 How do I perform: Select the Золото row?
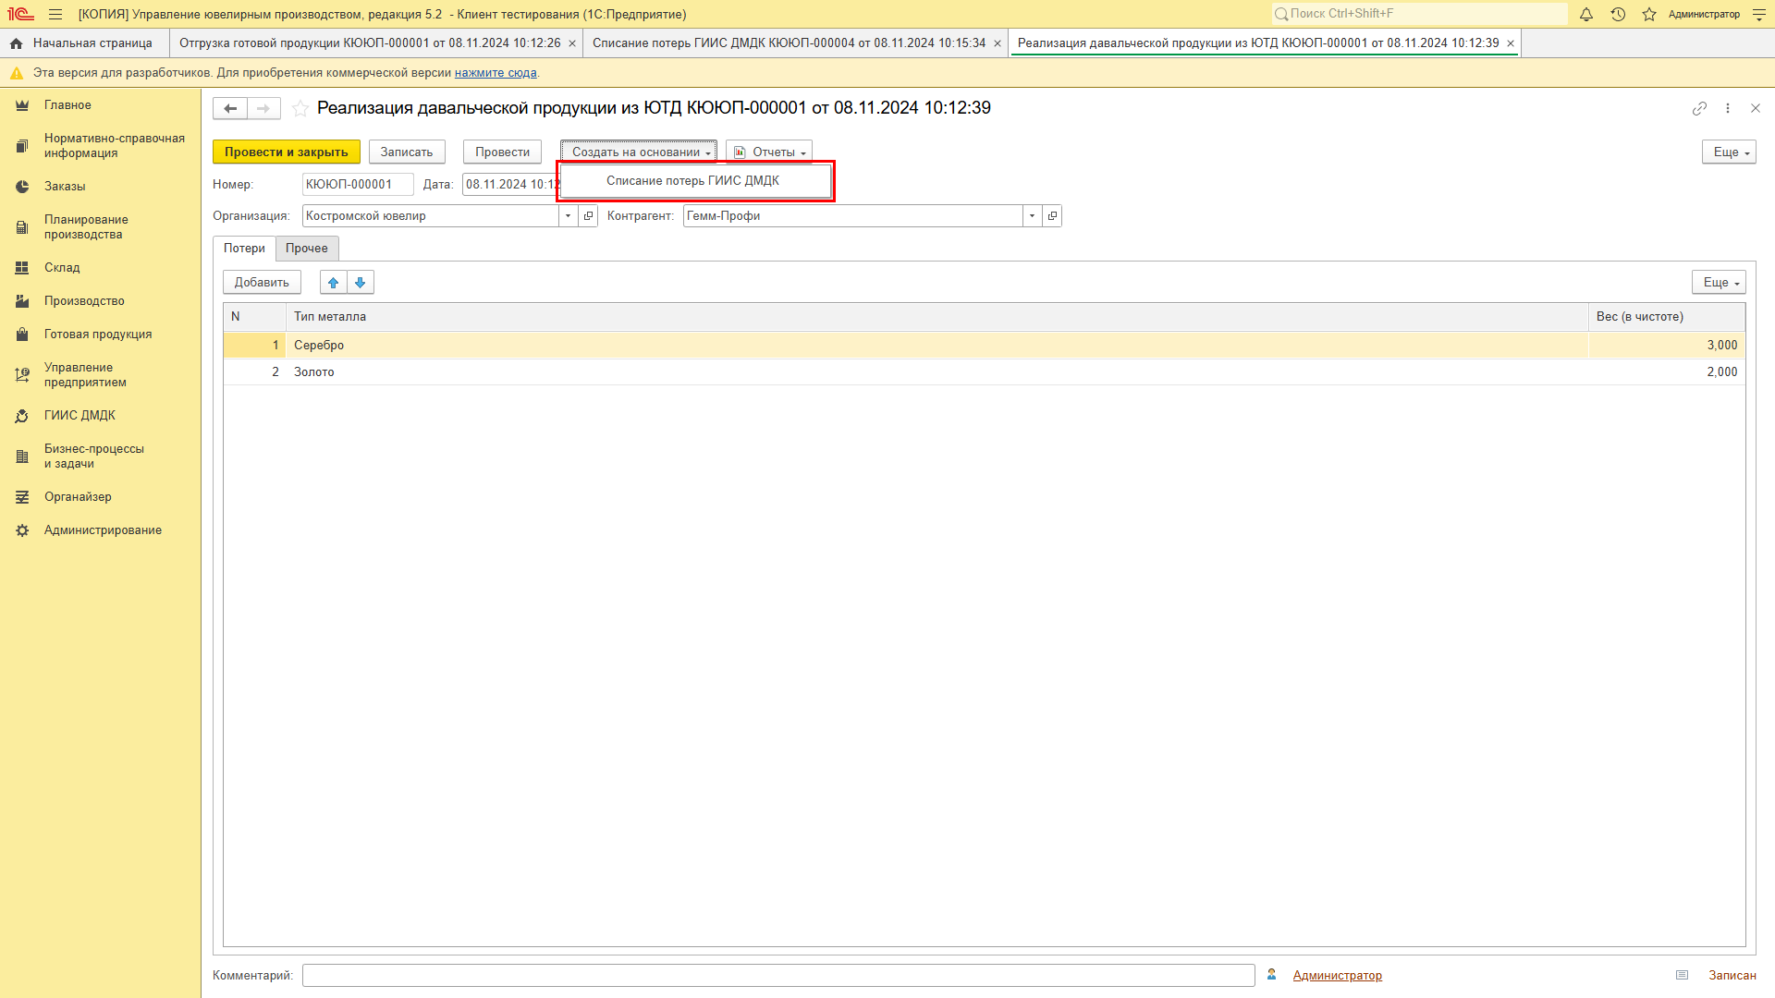click(985, 372)
